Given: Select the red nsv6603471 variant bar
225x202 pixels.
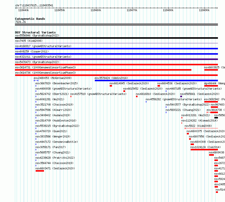Looking at the screenshot, I should point(40,171).
